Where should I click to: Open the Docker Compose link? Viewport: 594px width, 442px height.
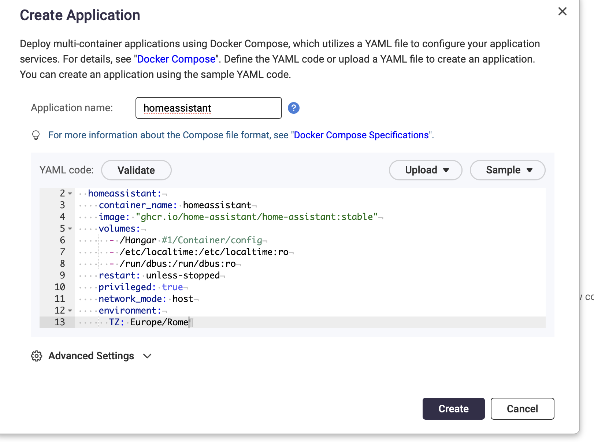click(x=176, y=59)
